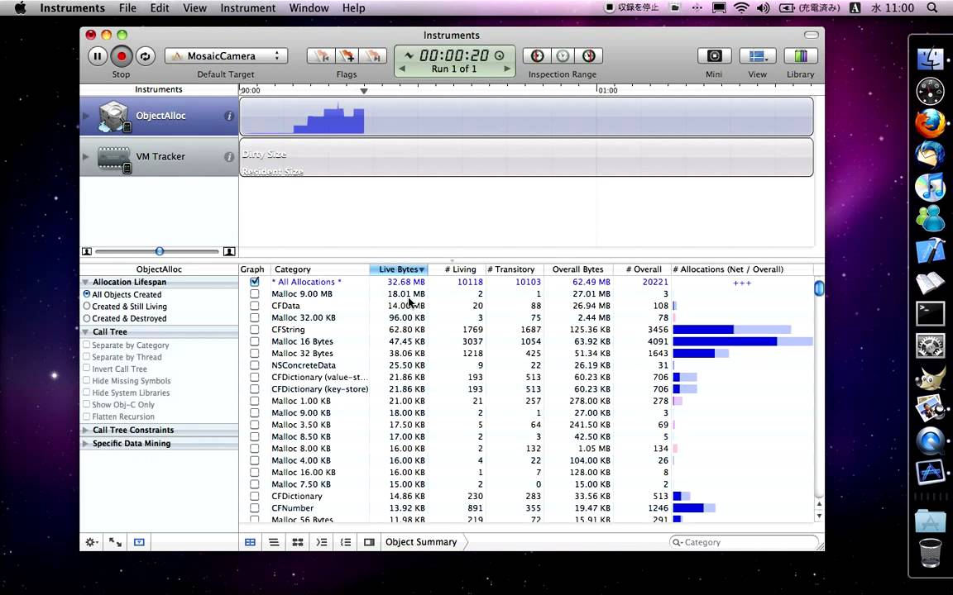
Task: Switch to table summary view icon
Action: pyautogui.click(x=250, y=542)
